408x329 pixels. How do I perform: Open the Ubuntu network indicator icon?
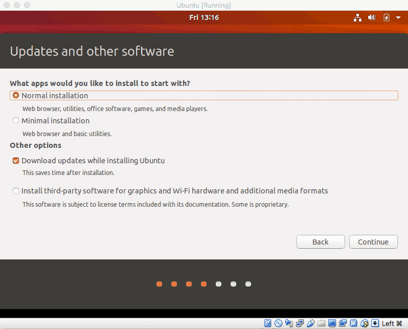[x=357, y=18]
